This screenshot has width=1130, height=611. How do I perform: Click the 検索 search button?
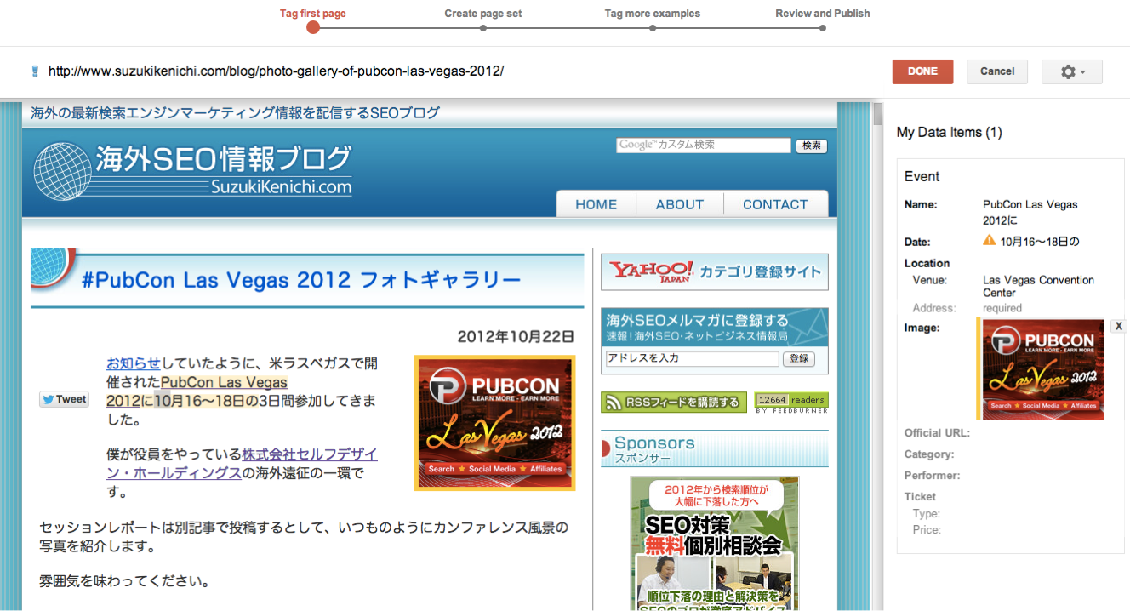click(x=812, y=146)
